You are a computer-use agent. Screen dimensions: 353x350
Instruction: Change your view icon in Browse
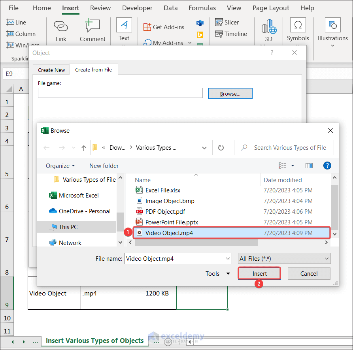pyautogui.click(x=282, y=166)
